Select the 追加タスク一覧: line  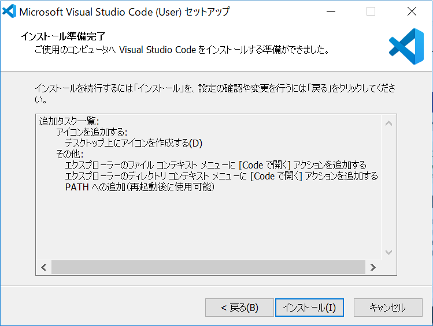pyautogui.click(x=69, y=121)
